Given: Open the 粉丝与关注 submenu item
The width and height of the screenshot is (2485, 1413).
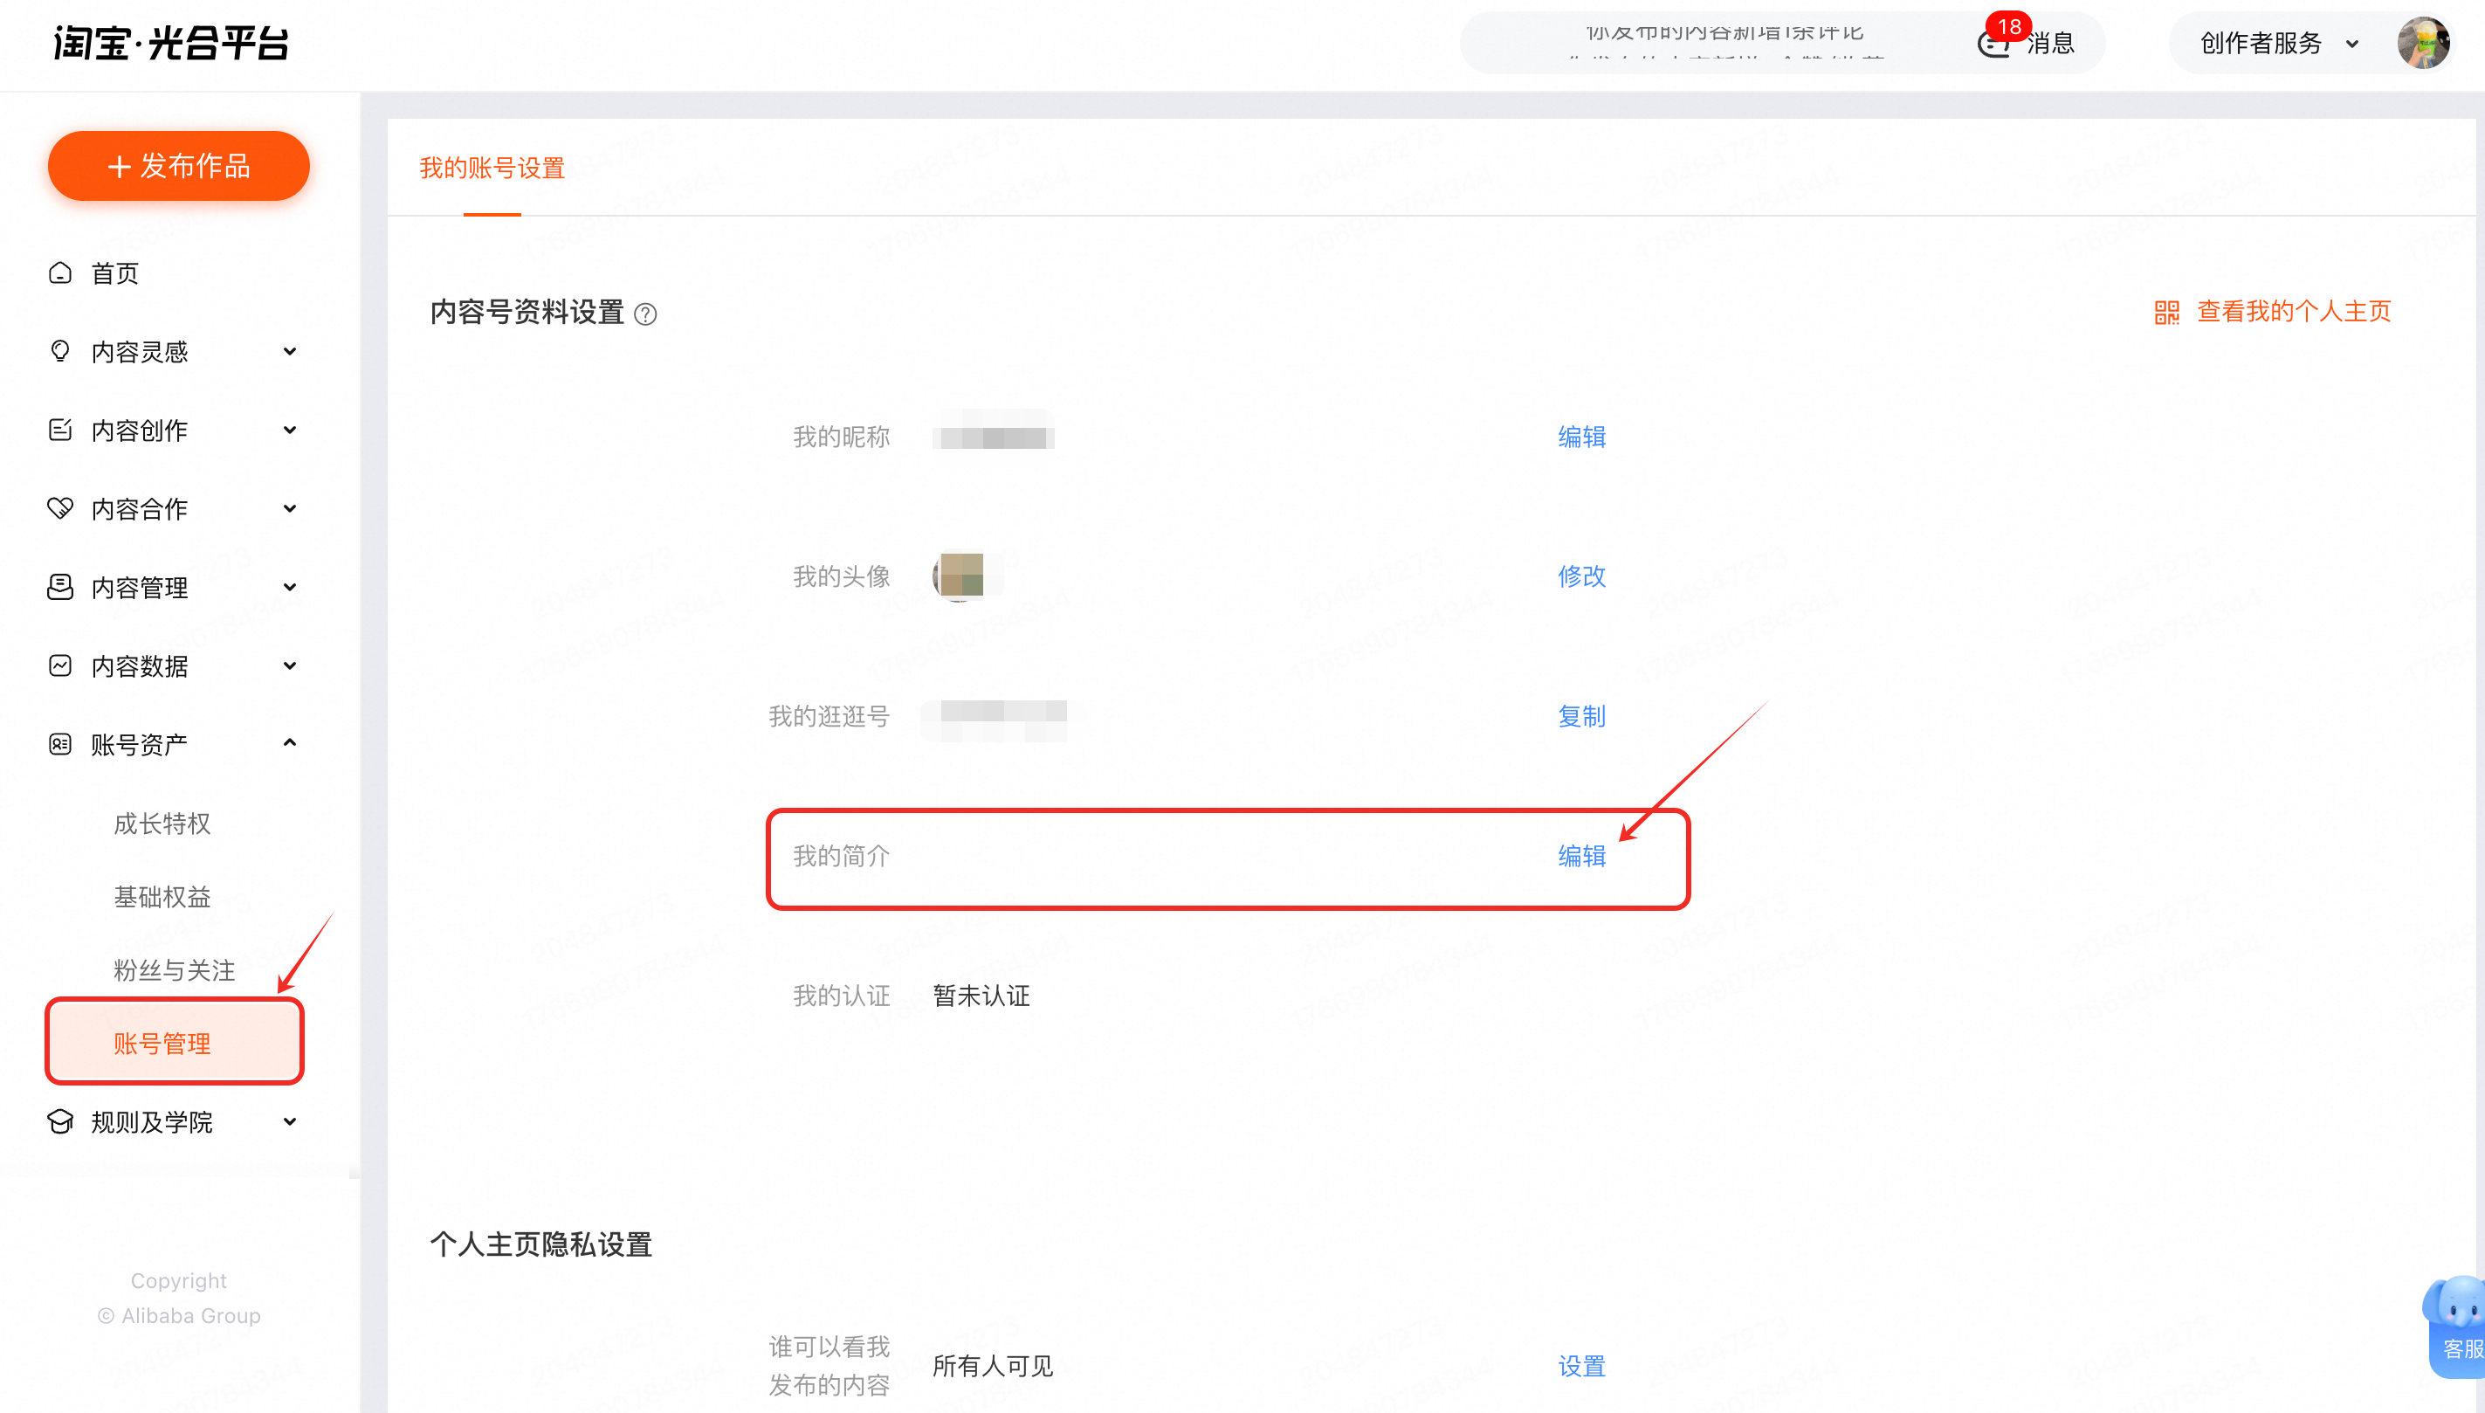Looking at the screenshot, I should click(174, 970).
